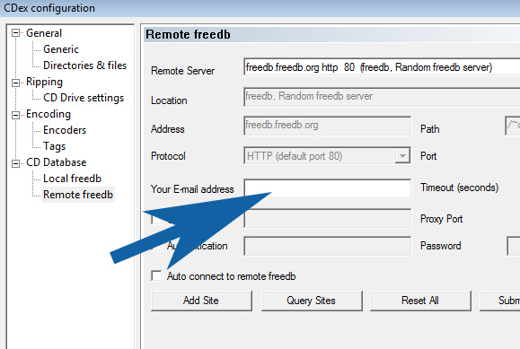The height and width of the screenshot is (349, 520).
Task: Click the CDex configuration title bar
Action: 260,8
